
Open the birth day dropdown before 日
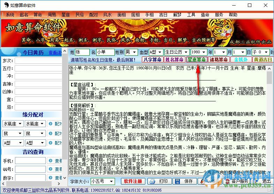(239, 52)
